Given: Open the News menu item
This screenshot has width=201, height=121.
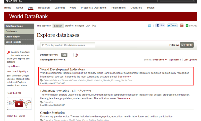Looking at the screenshot, I should click(73, 8).
